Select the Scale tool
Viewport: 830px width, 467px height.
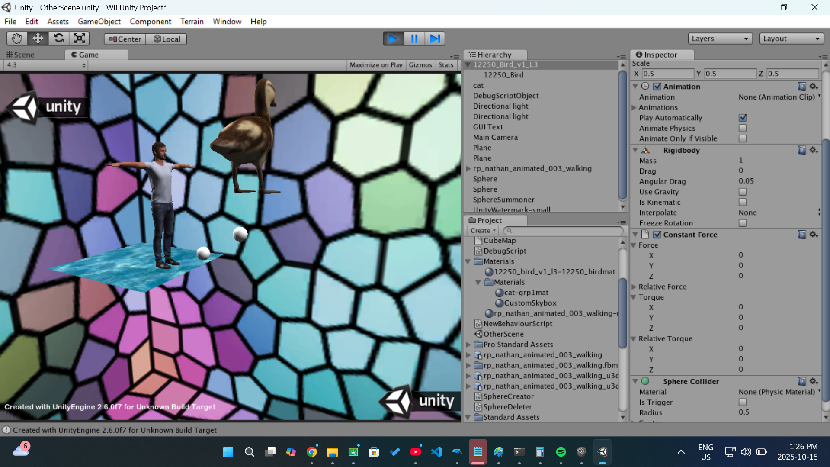coord(79,39)
